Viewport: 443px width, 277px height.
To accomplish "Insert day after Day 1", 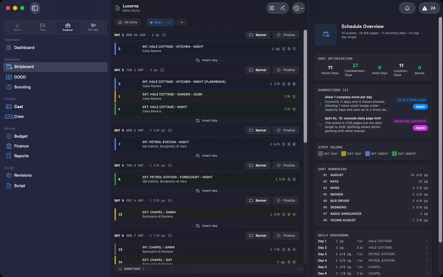I will click(207, 60).
